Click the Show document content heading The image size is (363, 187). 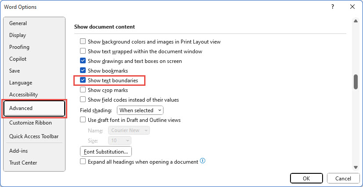tap(105, 27)
